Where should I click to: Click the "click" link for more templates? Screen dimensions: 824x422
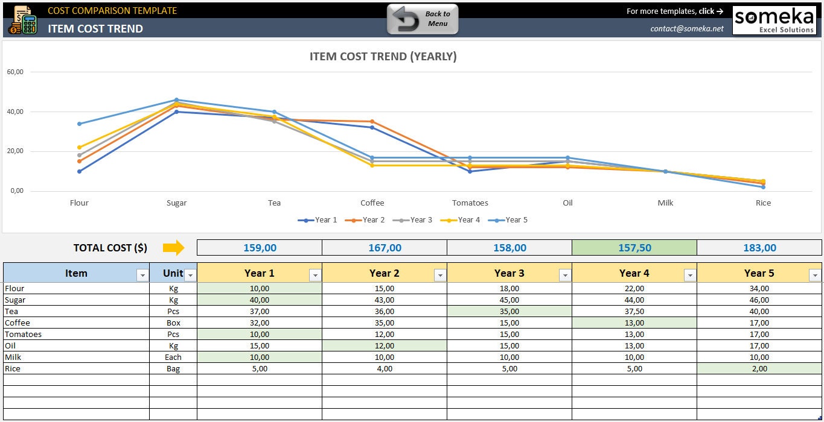click(705, 11)
